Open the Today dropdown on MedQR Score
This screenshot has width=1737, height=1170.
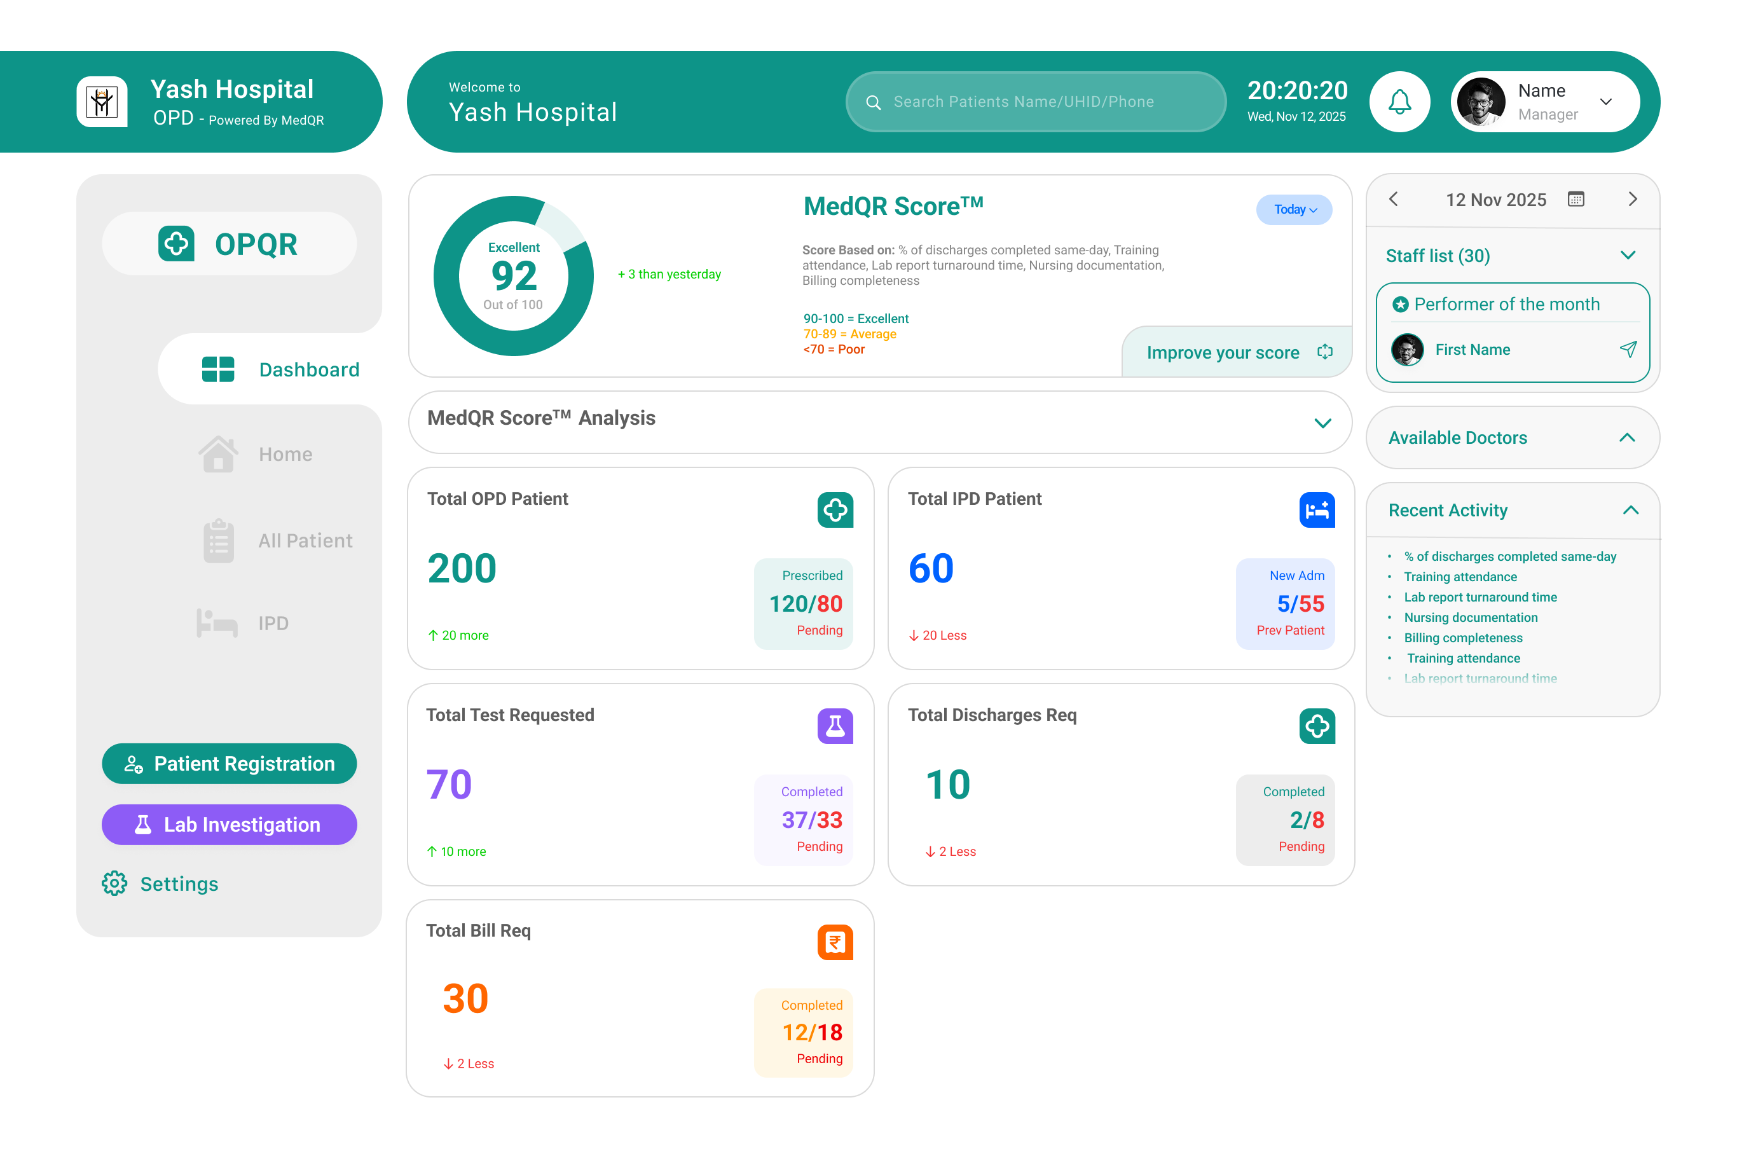1294,210
